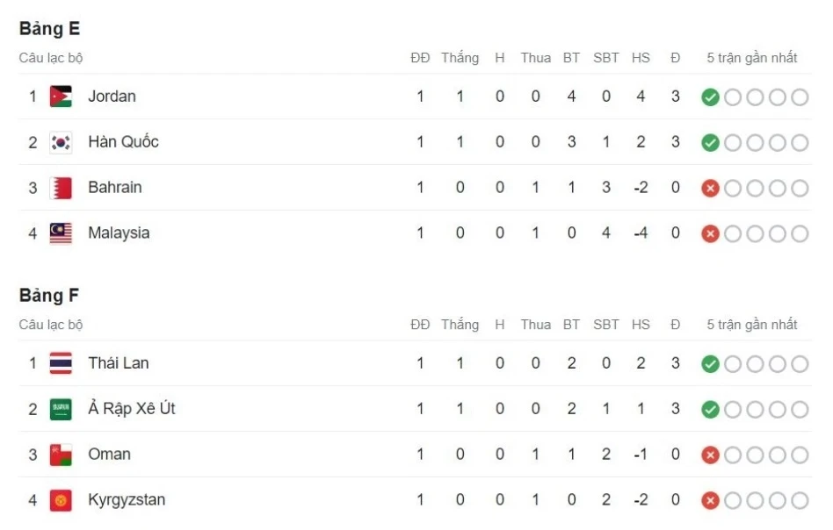Open the Hàn Quốc team link
833x530 pixels.
coord(123,142)
